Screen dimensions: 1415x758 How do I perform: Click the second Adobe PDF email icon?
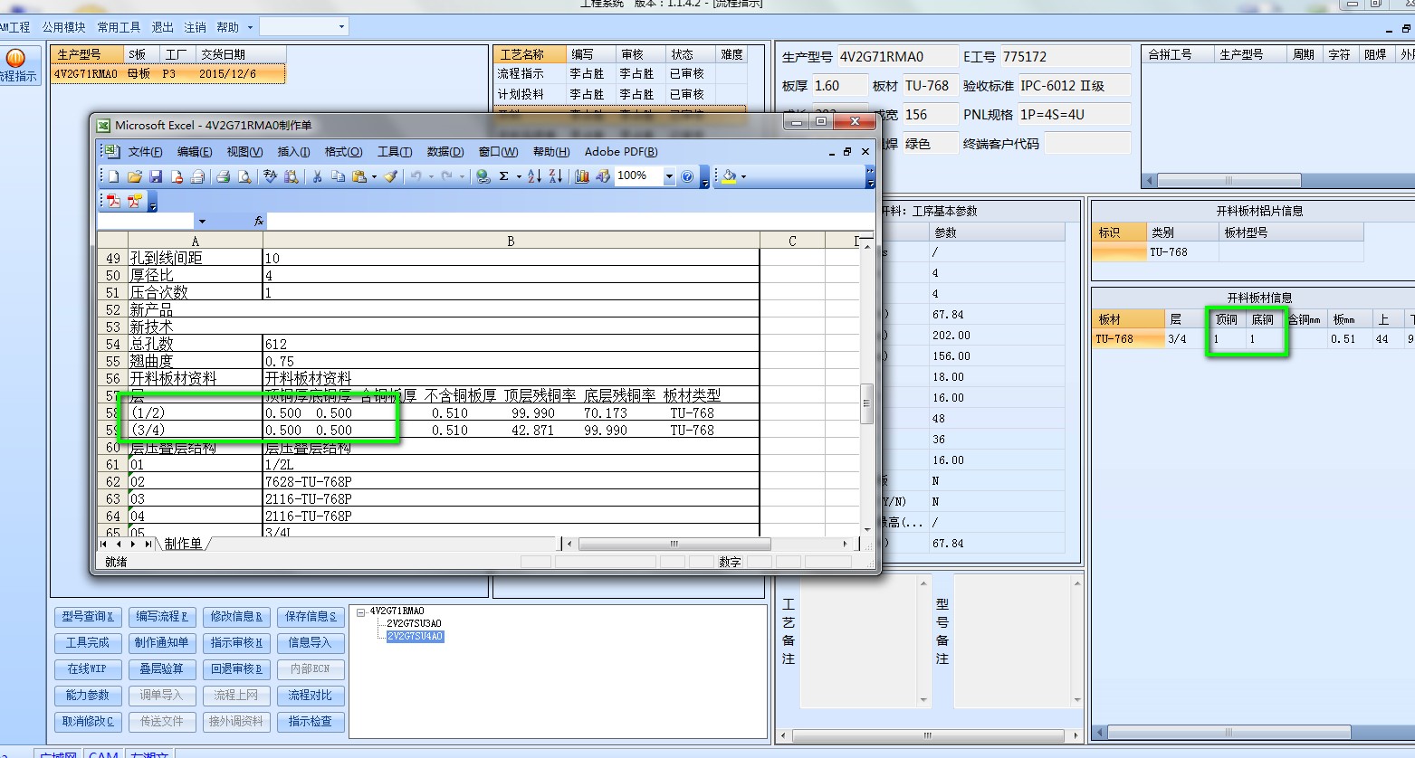click(134, 201)
